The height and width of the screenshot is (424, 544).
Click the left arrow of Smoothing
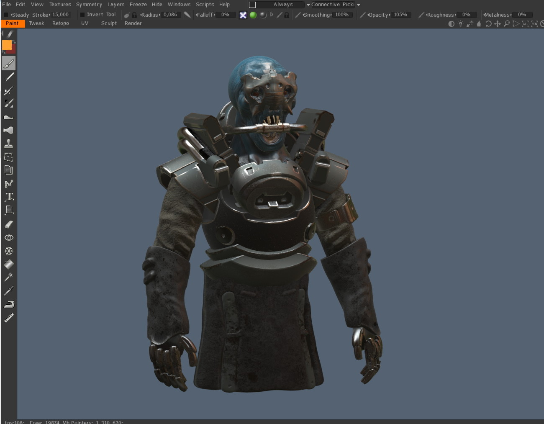(303, 15)
